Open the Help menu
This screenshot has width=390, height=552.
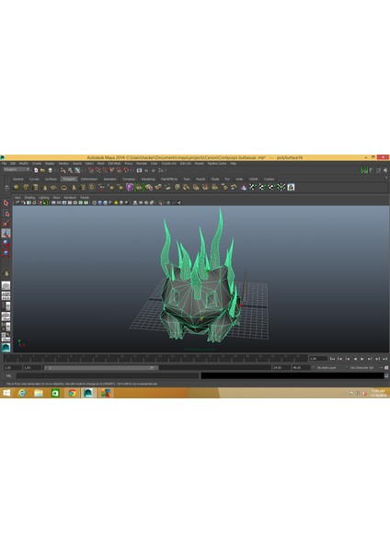(x=234, y=164)
